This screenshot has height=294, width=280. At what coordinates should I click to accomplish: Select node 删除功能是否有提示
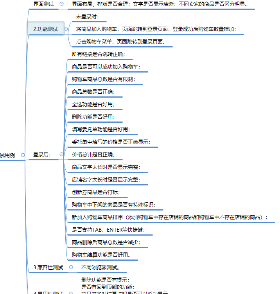pyautogui.click(x=105, y=280)
